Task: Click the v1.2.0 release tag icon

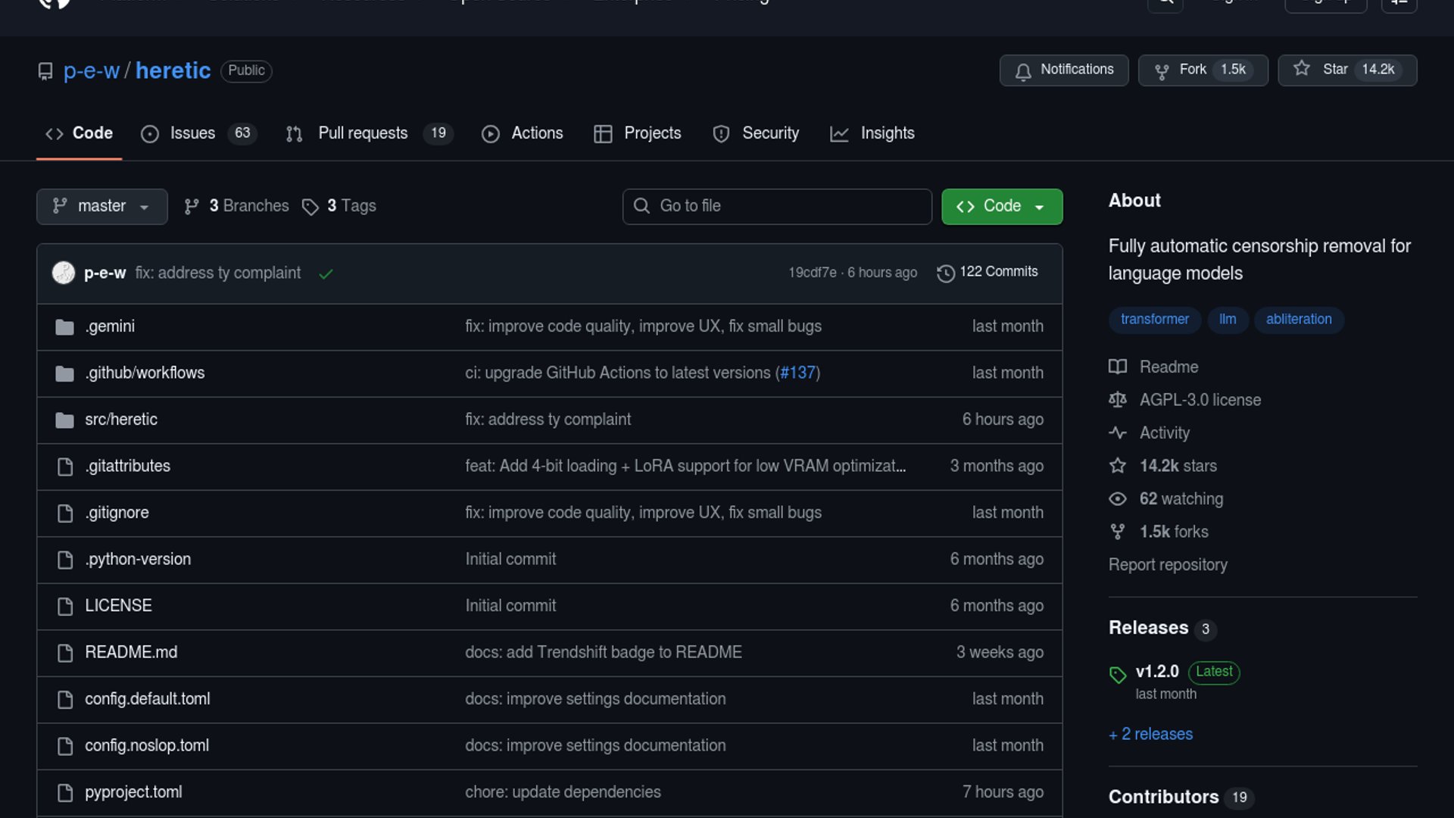Action: pyautogui.click(x=1118, y=674)
